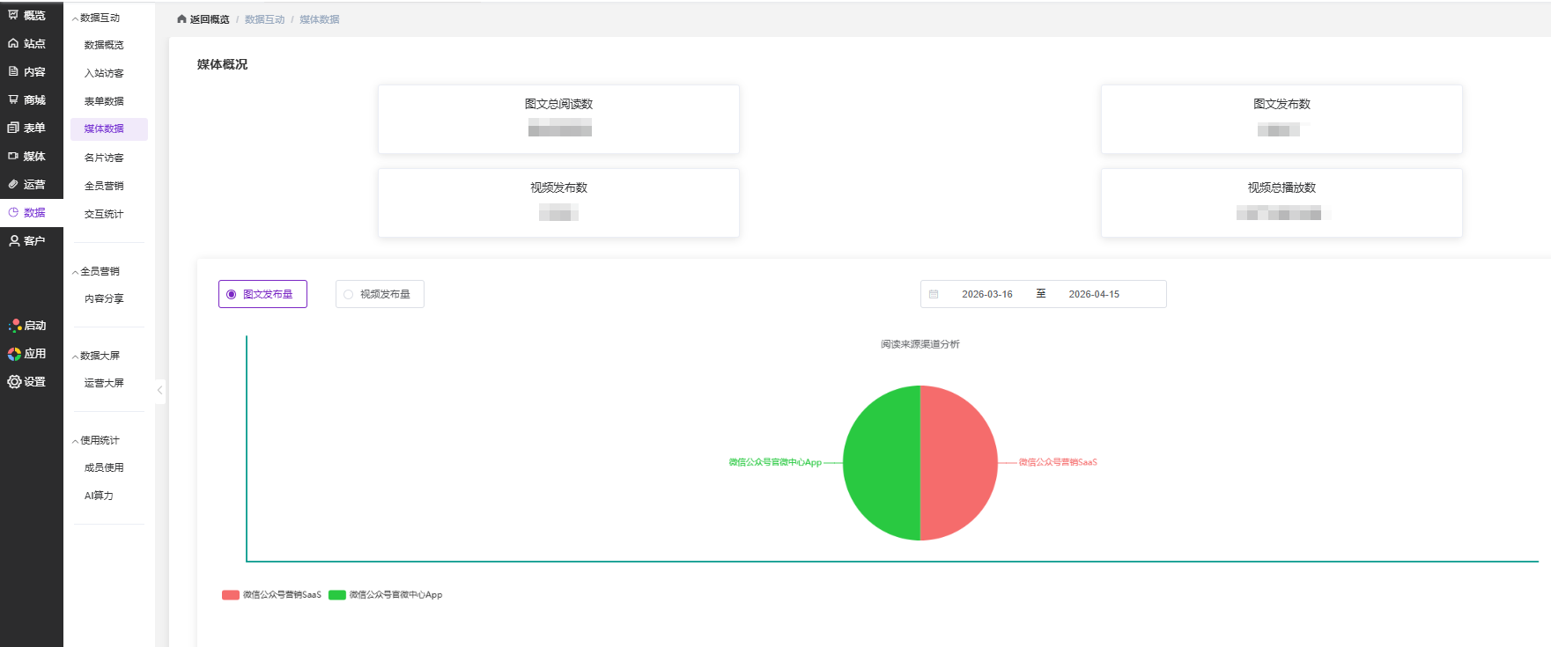Image resolution: width=1551 pixels, height=647 pixels.
Task: Open the 商城 shop cart icon
Action: pyautogui.click(x=13, y=99)
